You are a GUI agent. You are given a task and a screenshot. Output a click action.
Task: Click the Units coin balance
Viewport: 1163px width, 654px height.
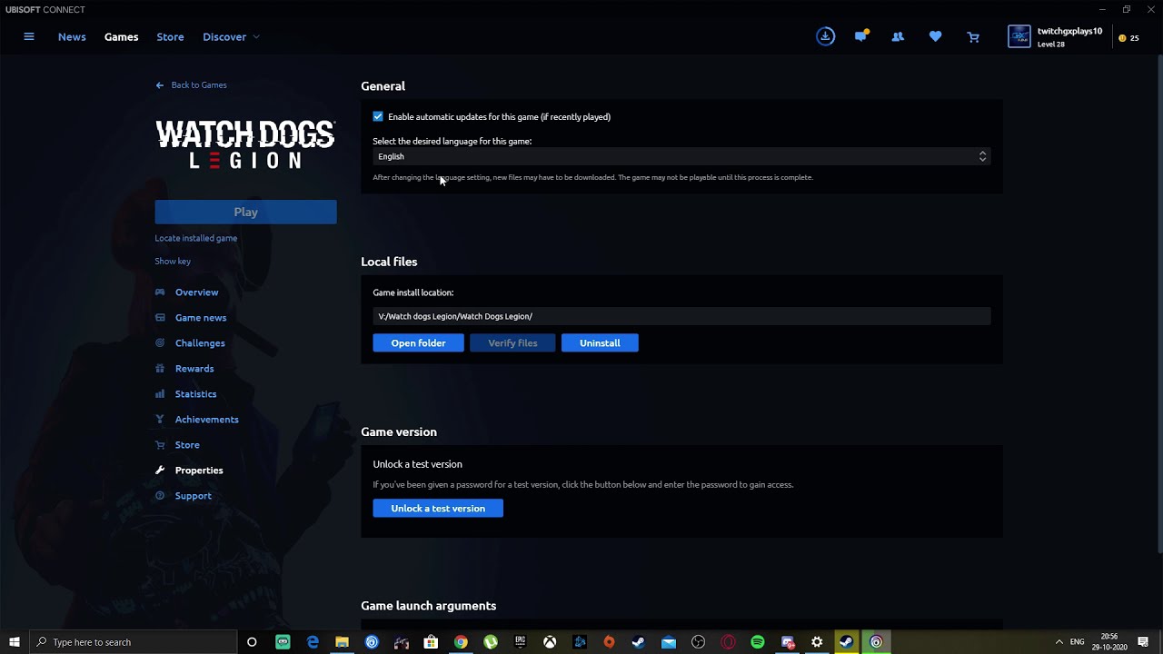[x=1128, y=38]
